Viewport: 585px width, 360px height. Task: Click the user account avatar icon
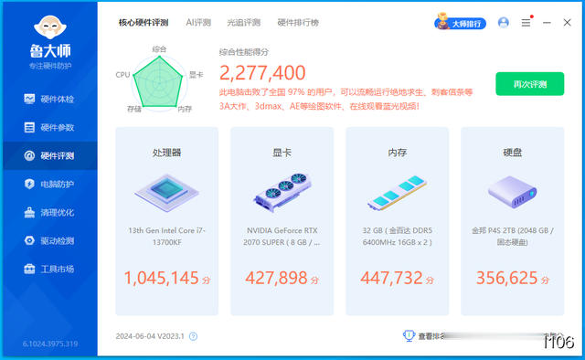(504, 23)
